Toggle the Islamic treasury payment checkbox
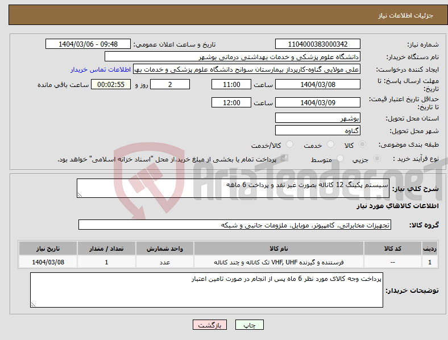The image size is (448, 340). coord(285,158)
